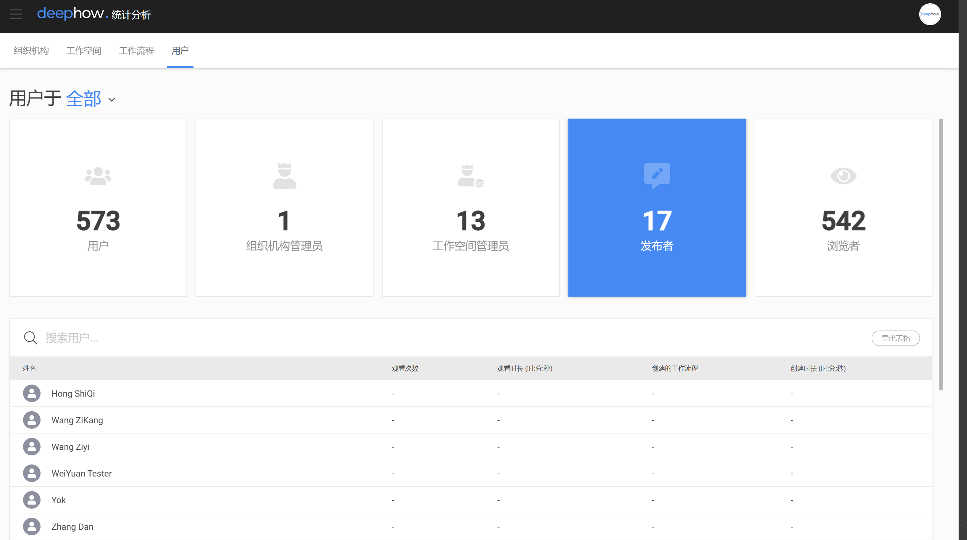The image size is (967, 540).
Task: Click the name Wang Ziyi
Action: click(x=70, y=447)
